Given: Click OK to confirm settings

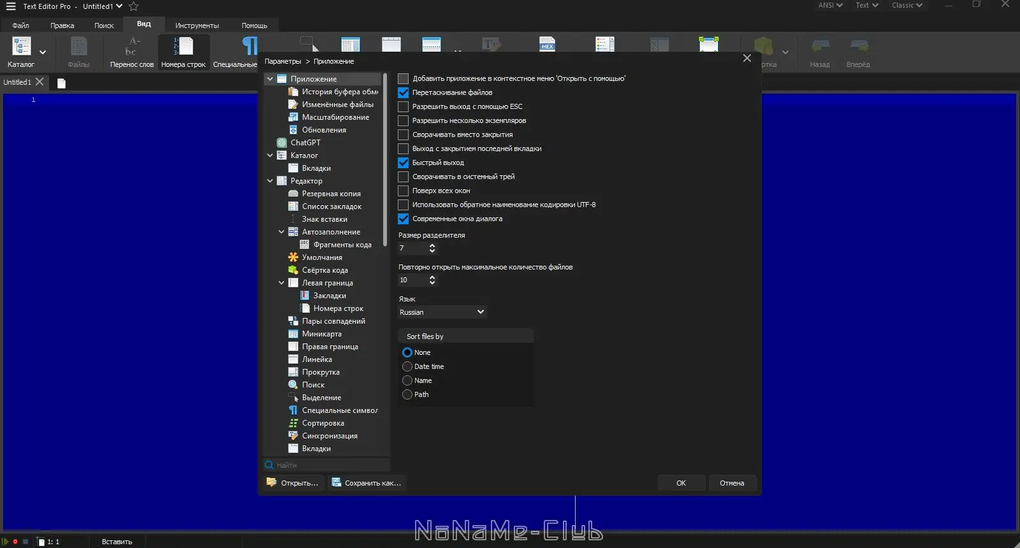Looking at the screenshot, I should pyautogui.click(x=681, y=483).
